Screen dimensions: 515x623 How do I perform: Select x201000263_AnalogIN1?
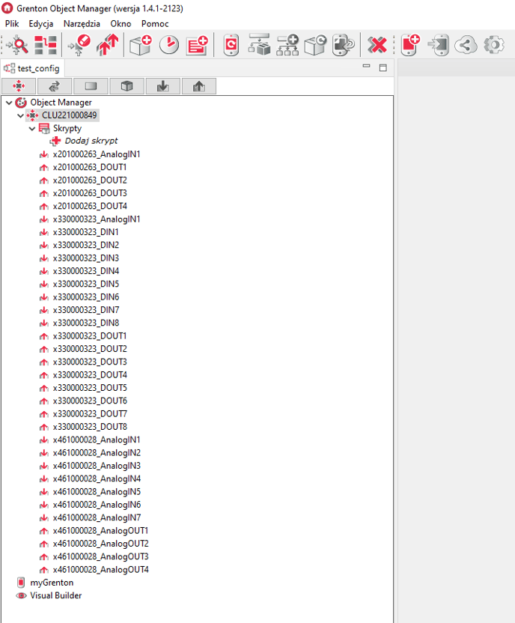[x=97, y=154]
